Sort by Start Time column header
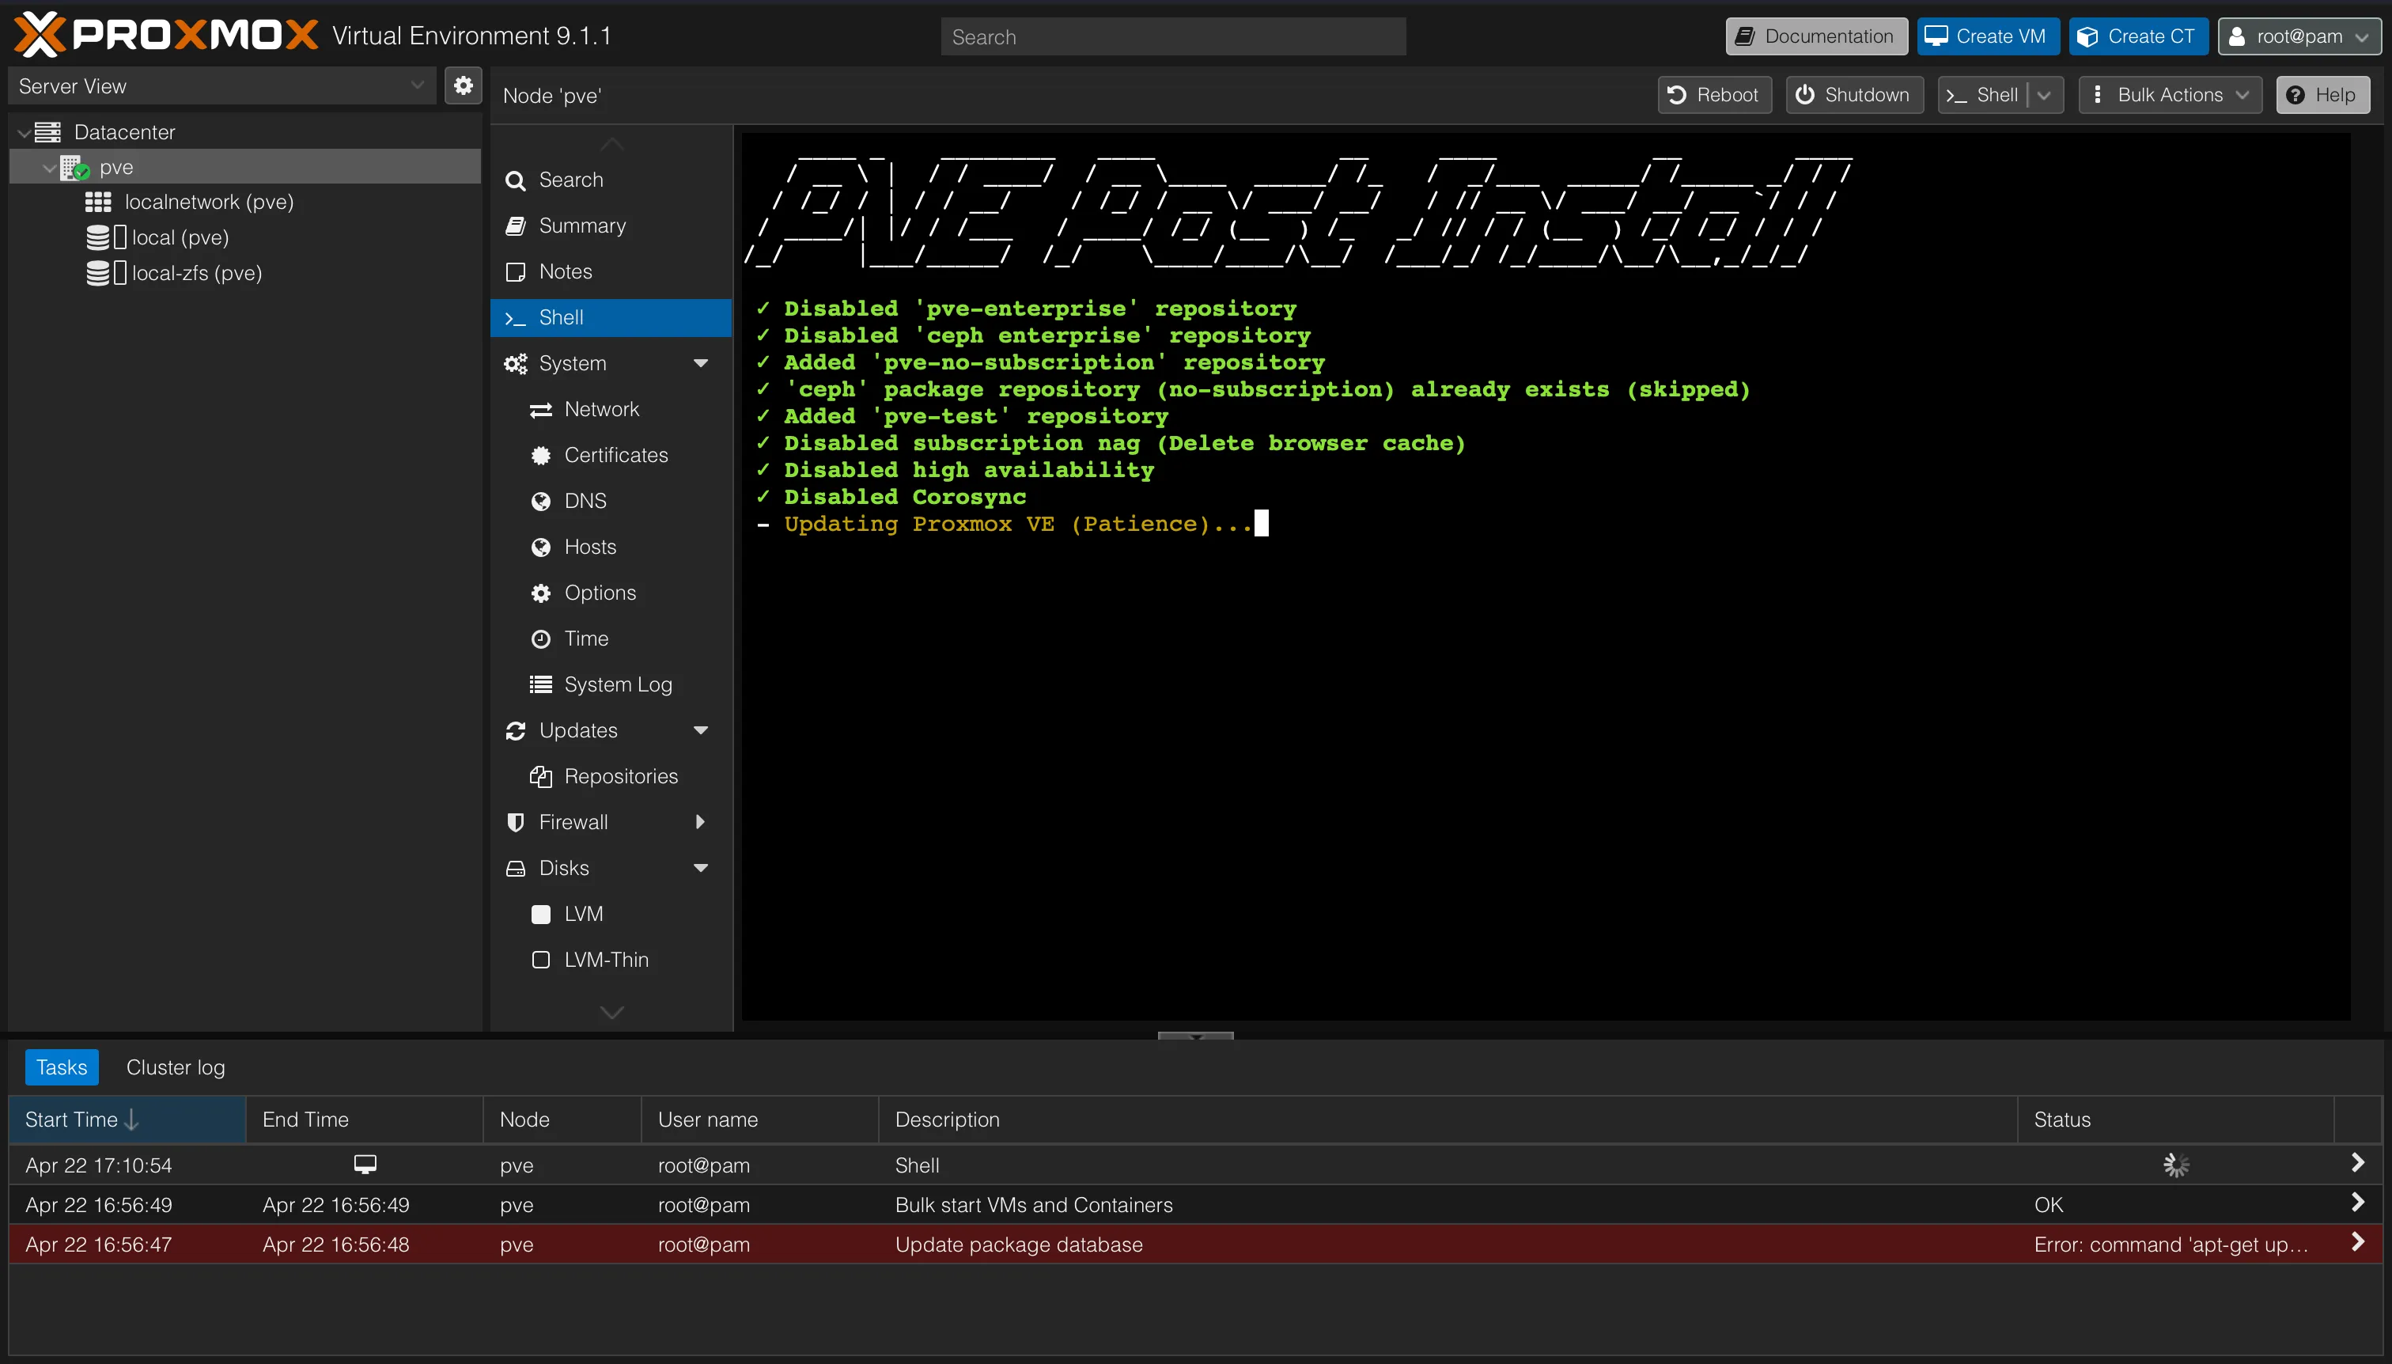Screen dimensions: 2392x1364 tap(127, 1120)
